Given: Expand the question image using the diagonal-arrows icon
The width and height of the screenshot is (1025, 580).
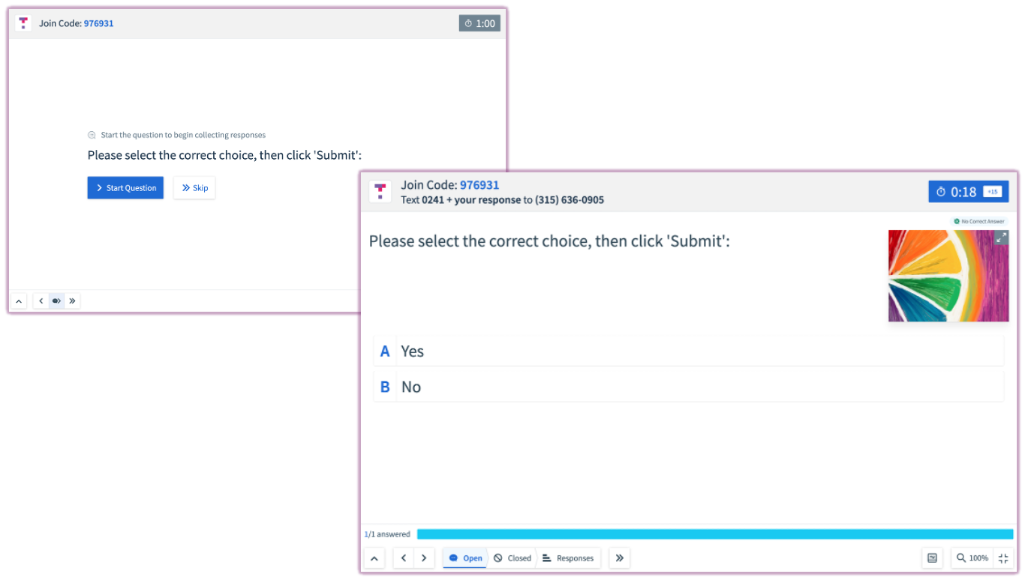Looking at the screenshot, I should (x=1001, y=236).
